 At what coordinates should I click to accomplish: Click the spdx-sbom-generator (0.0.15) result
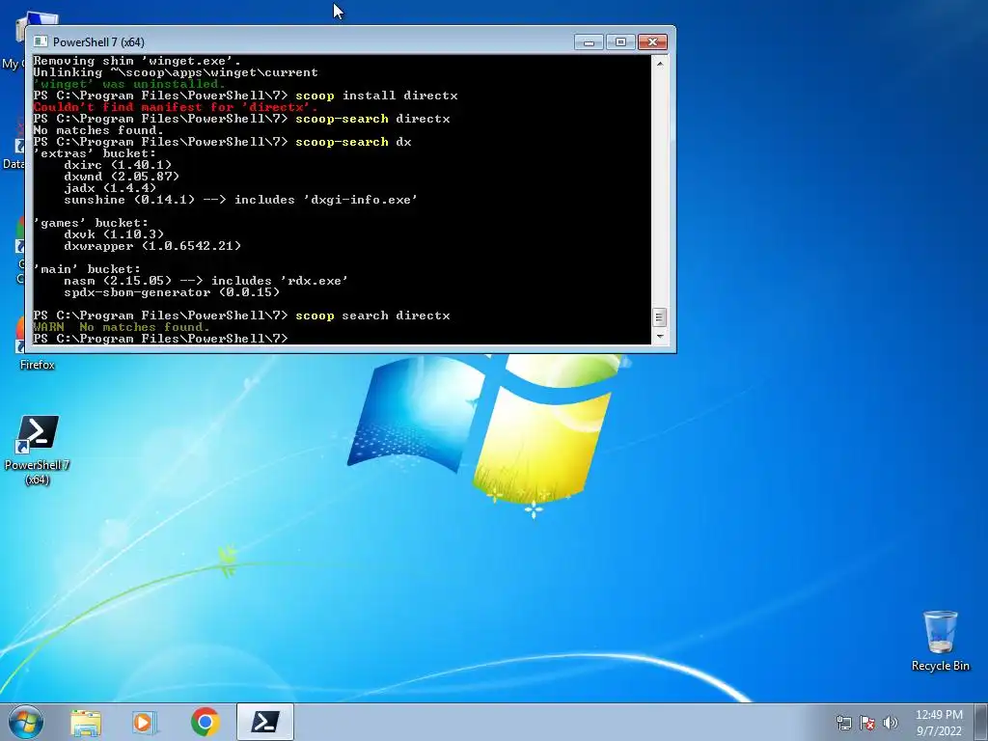(172, 292)
